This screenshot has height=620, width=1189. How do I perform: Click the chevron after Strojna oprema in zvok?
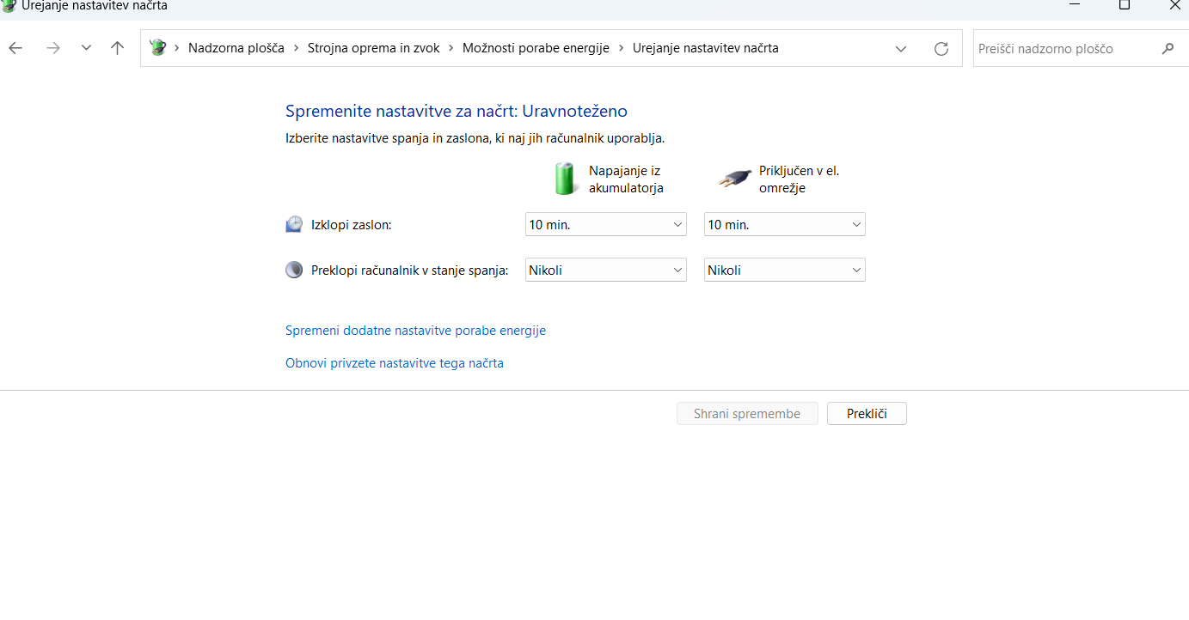(451, 48)
